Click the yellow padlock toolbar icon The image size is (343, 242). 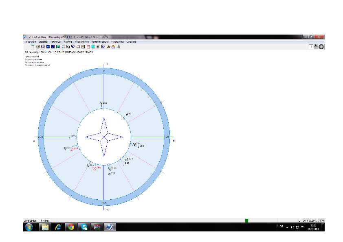(118, 47)
